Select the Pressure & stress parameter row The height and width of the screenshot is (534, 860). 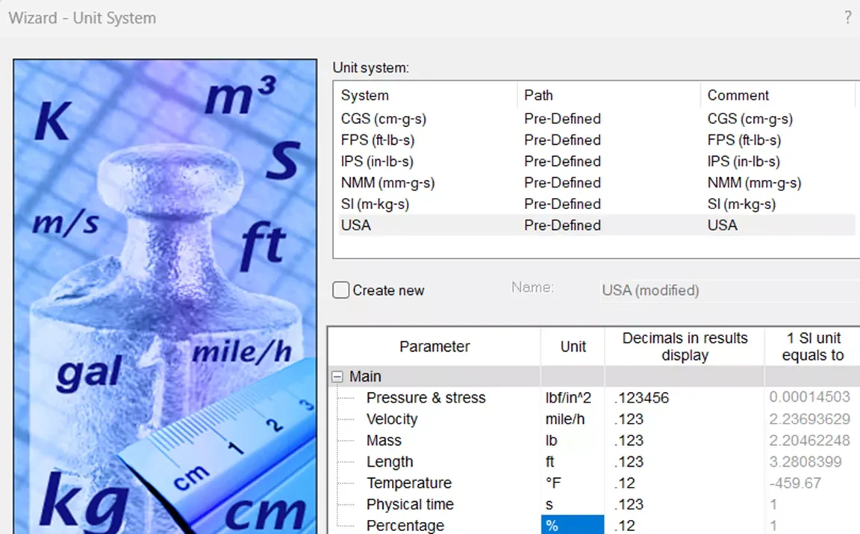coord(426,397)
